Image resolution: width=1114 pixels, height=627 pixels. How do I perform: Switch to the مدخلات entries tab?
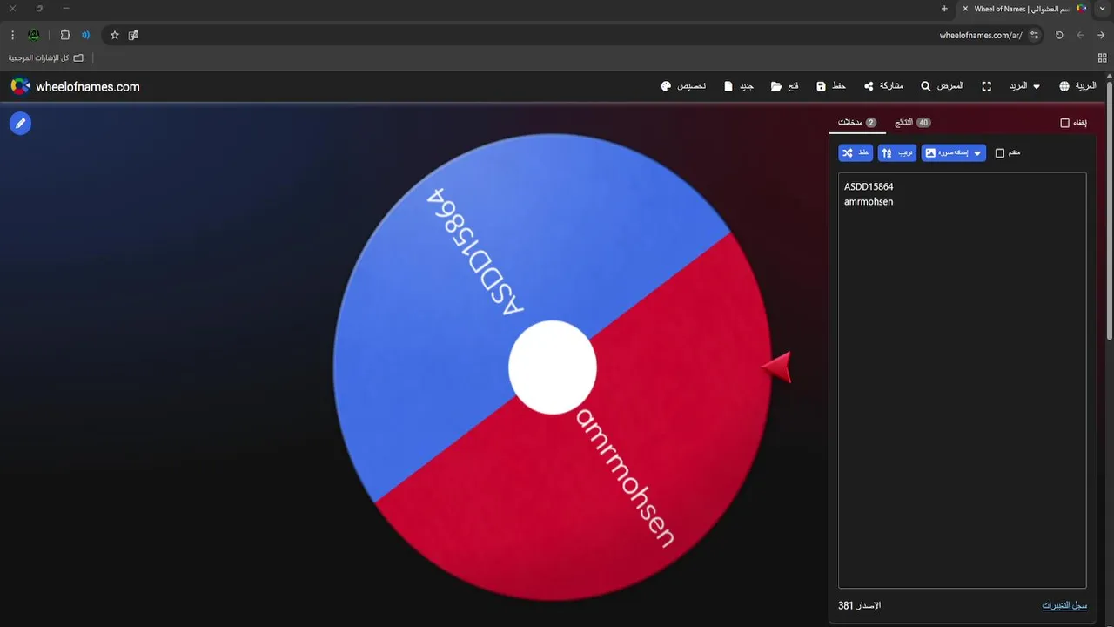[x=857, y=123]
